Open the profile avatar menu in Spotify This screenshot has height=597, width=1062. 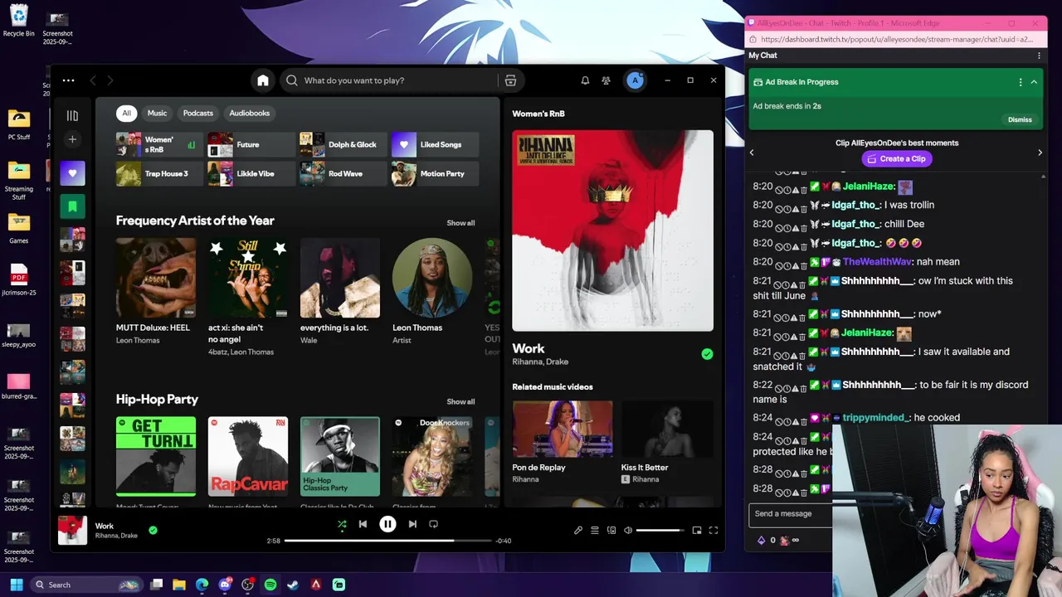point(635,80)
